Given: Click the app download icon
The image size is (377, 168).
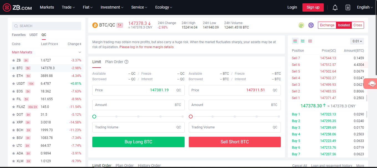Looking at the screenshot, I should (348, 7).
